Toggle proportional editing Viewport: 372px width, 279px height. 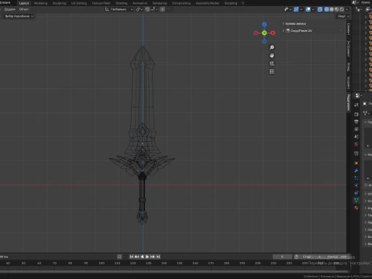coord(163,9)
